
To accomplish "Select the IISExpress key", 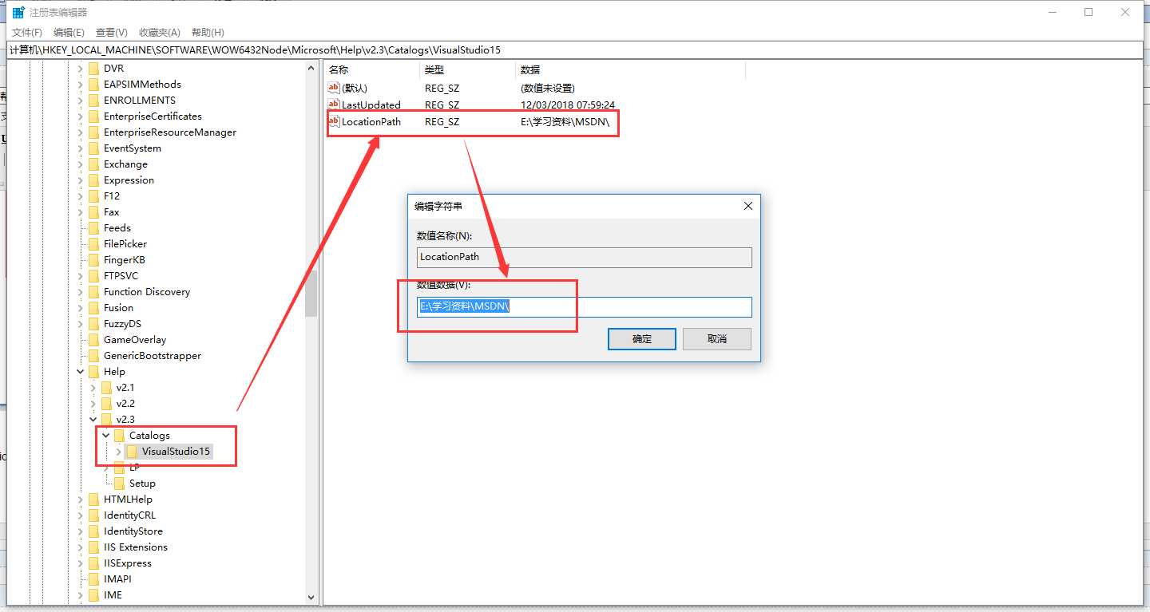I will click(x=128, y=563).
